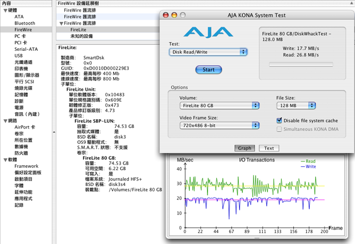Image resolution: width=355 pixels, height=244 pixels.
Task: Select 音訊（內建） in the sidebar
Action: (27, 114)
